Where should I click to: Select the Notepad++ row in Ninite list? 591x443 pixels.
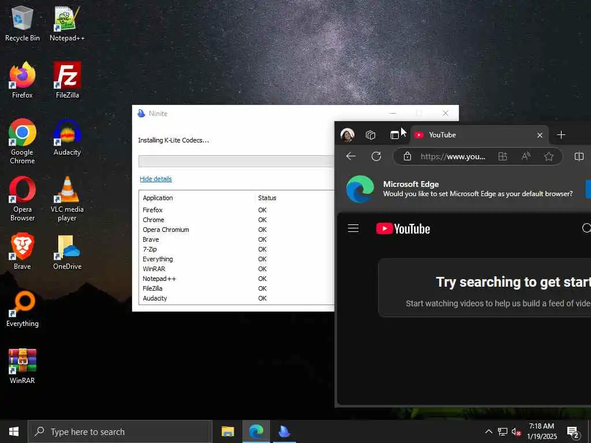point(236,279)
